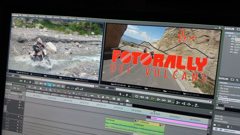Click the Redo arrow in timeline toolbar
The width and height of the screenshot is (240, 135).
(x=79, y=94)
